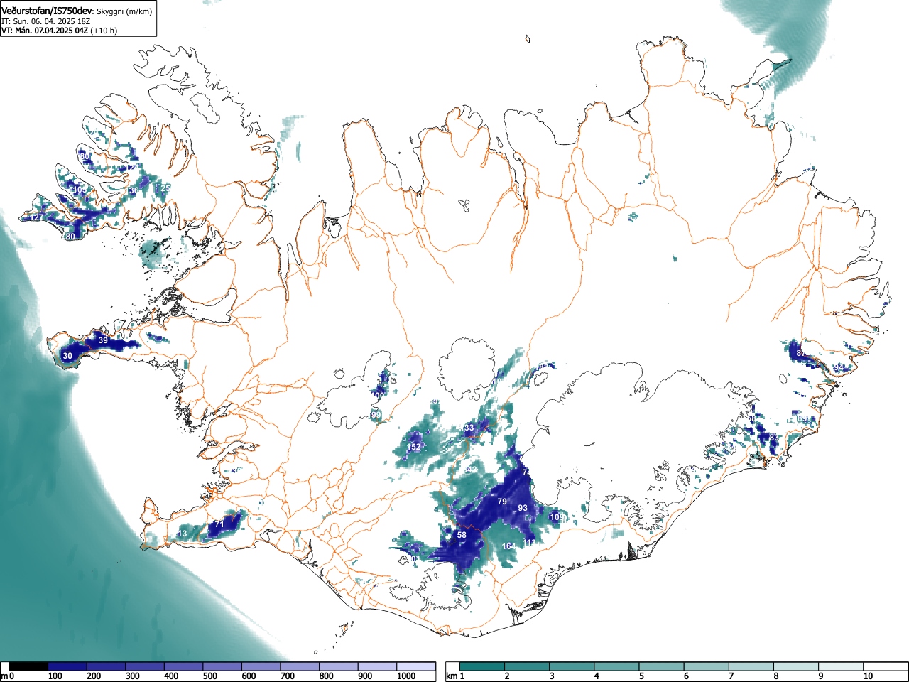Click the 100–200 m dark blue legend swatch
The width and height of the screenshot is (909, 682).
tap(67, 666)
